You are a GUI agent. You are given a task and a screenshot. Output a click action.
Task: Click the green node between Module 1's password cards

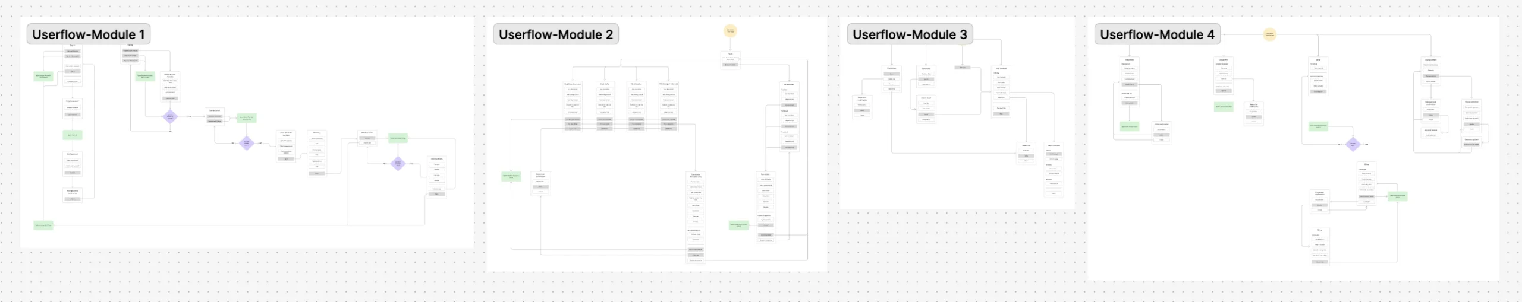[73, 135]
